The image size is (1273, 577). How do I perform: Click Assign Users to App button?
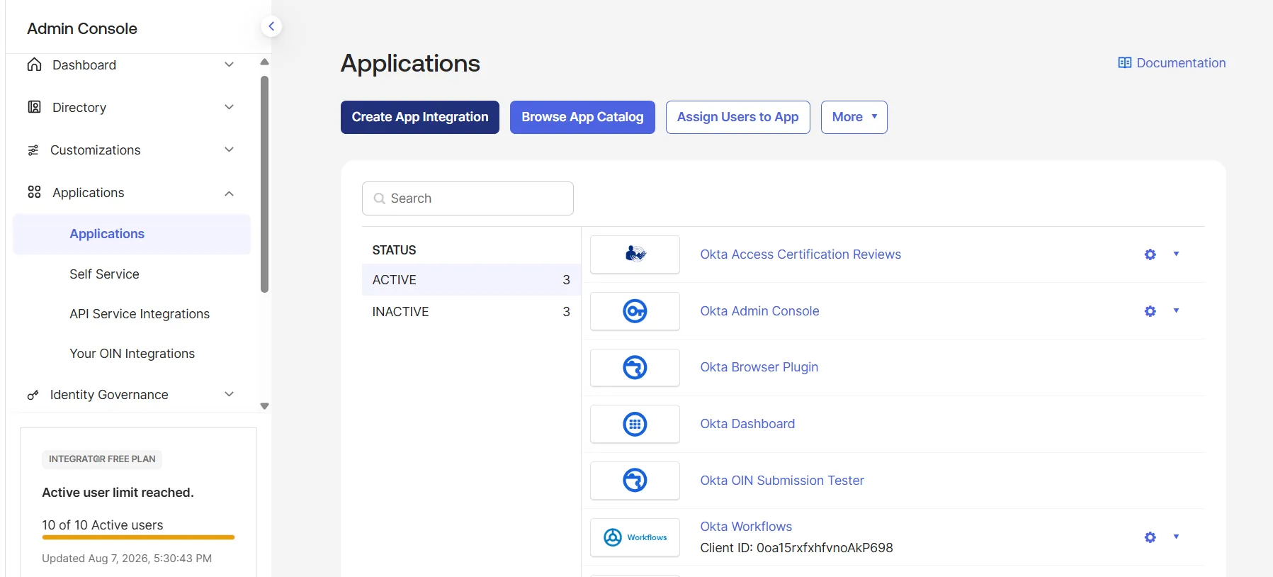pos(737,117)
